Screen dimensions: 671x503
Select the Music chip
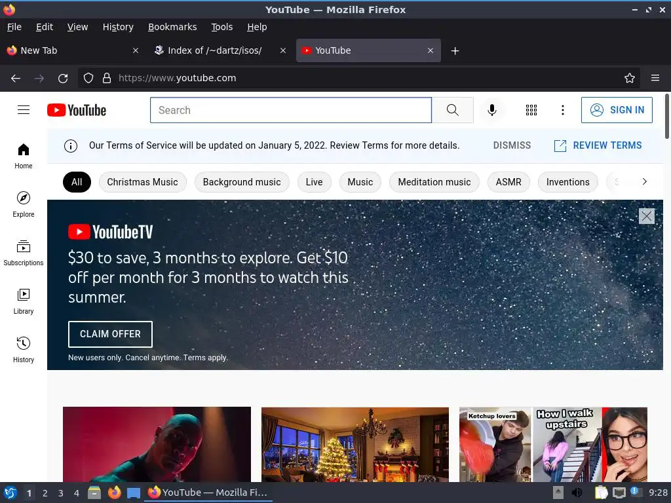[x=360, y=182]
